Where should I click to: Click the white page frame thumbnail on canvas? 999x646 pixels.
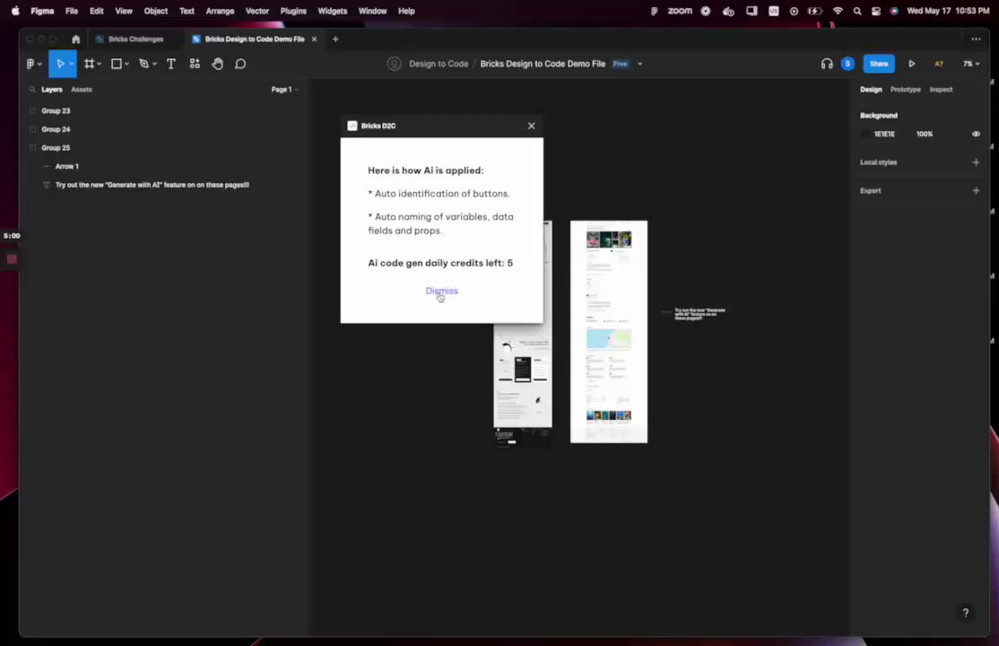click(608, 332)
